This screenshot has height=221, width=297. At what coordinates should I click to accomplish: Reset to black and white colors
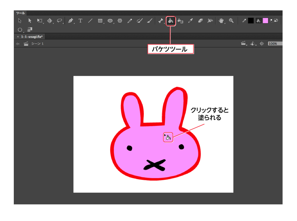click(272, 20)
